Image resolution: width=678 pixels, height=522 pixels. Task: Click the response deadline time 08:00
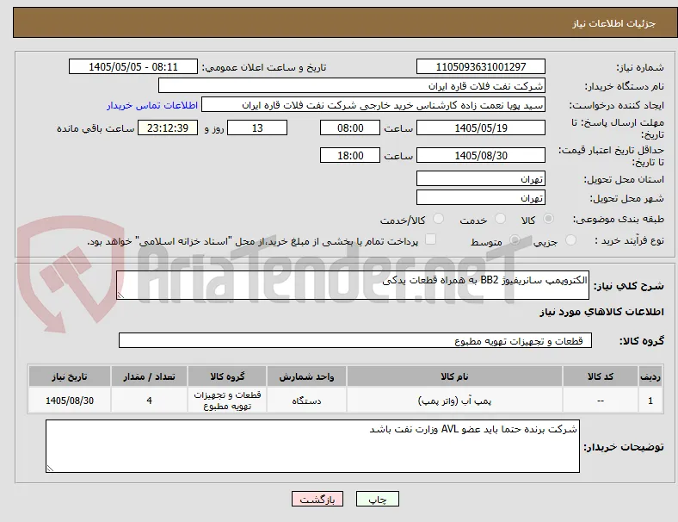[x=350, y=128]
